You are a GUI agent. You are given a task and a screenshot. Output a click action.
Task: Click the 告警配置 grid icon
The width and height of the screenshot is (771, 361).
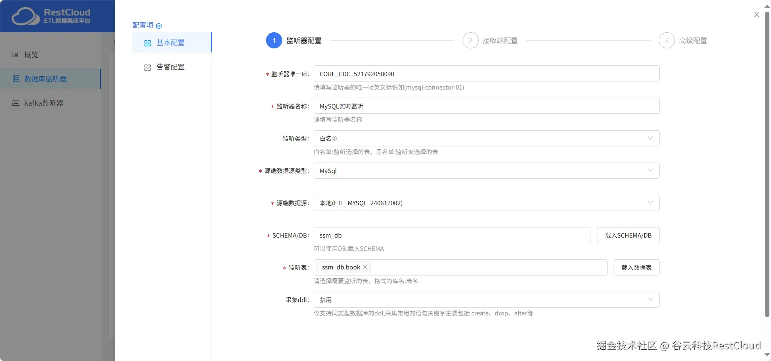coord(147,67)
